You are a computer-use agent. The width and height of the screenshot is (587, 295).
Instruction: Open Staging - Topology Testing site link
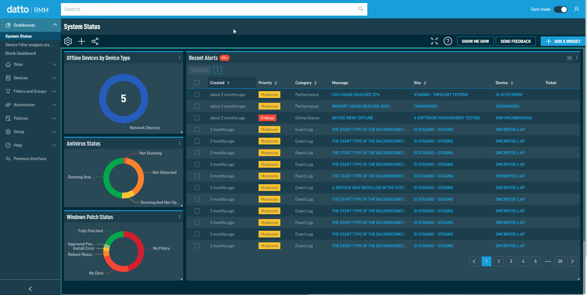pyautogui.click(x=441, y=95)
